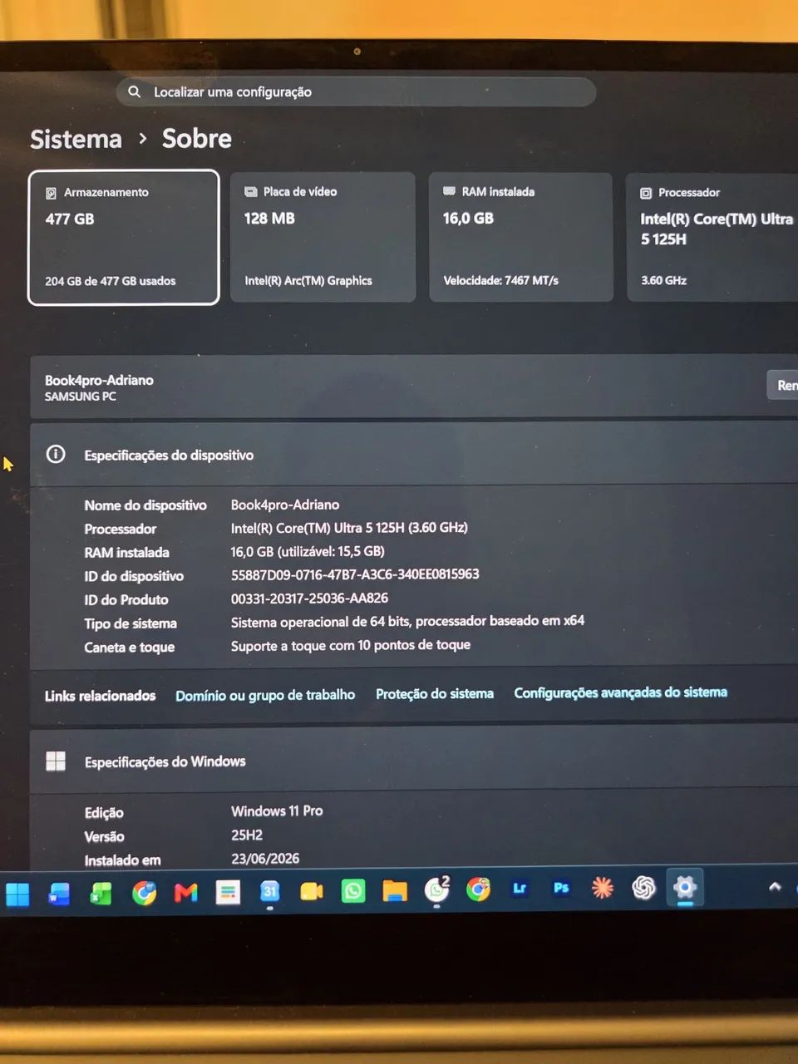The height and width of the screenshot is (1064, 798).
Task: Open the RAM instalada 16,0 GB card
Action: [x=520, y=237]
